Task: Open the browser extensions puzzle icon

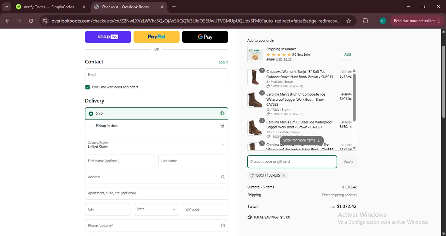Action: click(365, 21)
